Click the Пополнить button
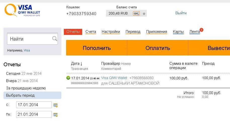This screenshot has width=230, height=121. (x=97, y=48)
